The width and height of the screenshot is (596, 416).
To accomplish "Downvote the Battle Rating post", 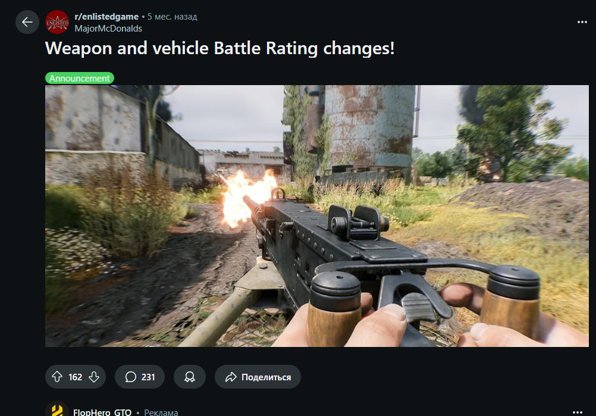I will (x=94, y=377).
